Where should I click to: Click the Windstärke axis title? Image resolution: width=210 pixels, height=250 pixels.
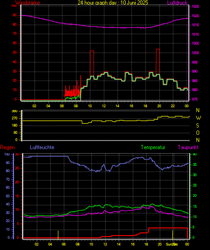click(27, 3)
